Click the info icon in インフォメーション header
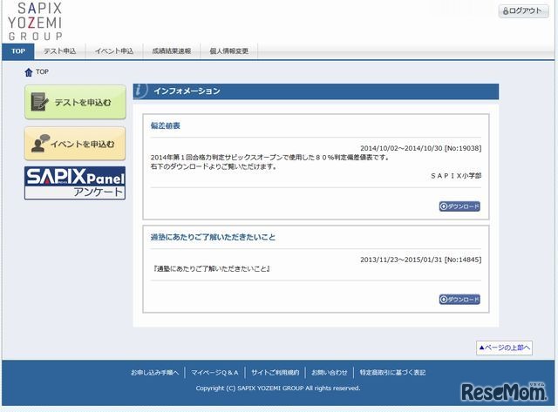This screenshot has width=558, height=412. pyautogui.click(x=140, y=91)
